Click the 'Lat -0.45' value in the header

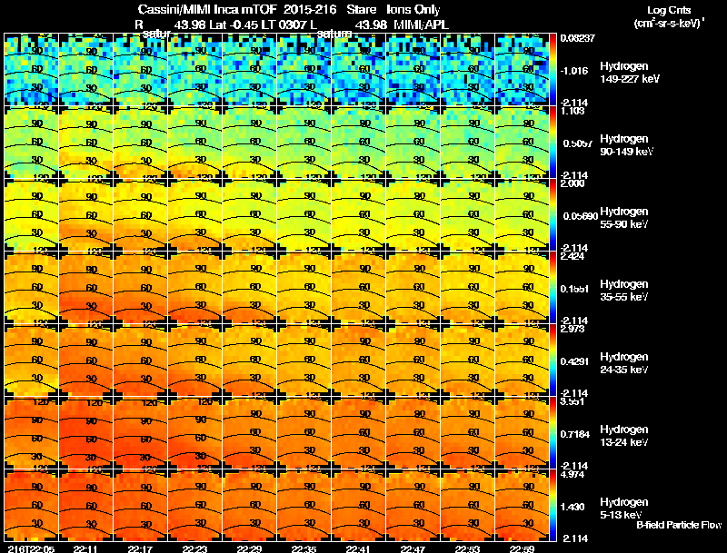pyautogui.click(x=234, y=25)
